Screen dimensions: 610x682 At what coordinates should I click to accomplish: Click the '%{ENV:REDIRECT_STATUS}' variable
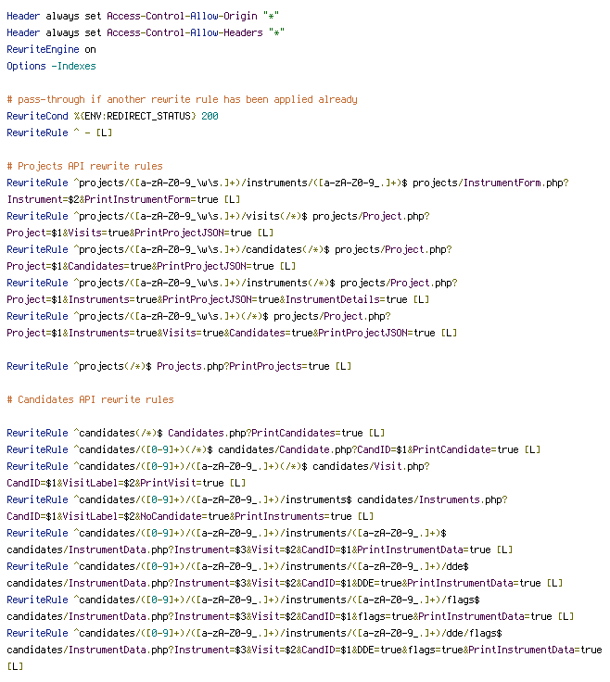pyautogui.click(x=134, y=116)
